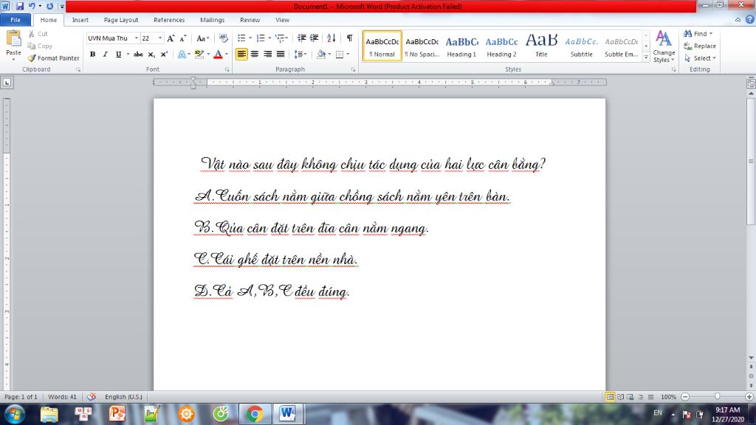Expand the Styles gallery More arrow
The image size is (756, 425).
(646, 58)
